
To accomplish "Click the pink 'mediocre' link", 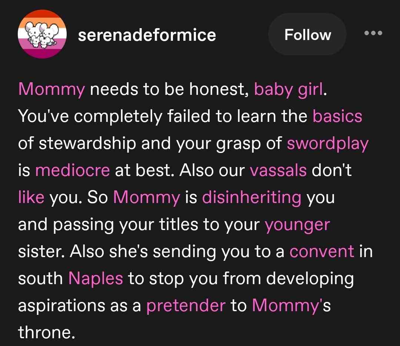I will pos(73,170).
